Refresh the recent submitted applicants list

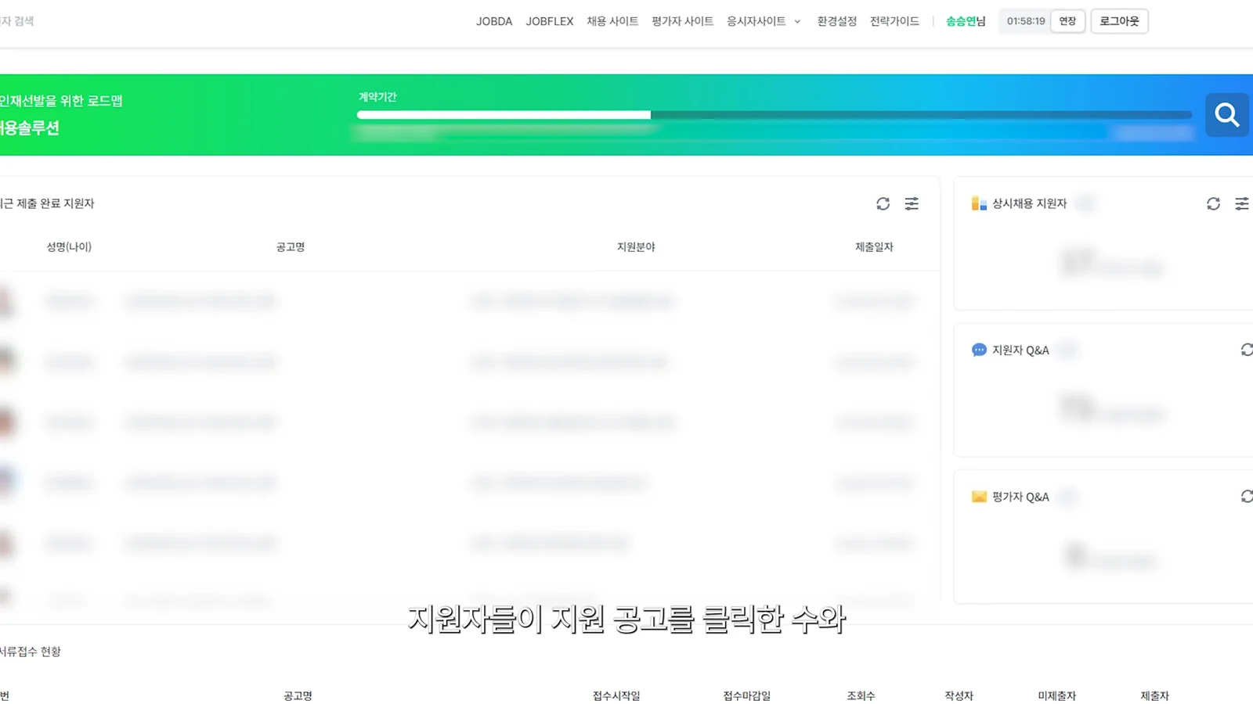[x=883, y=203]
